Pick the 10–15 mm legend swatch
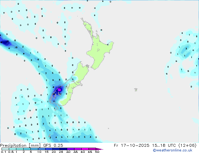Screen dimensions: 199x153 point(41,149)
